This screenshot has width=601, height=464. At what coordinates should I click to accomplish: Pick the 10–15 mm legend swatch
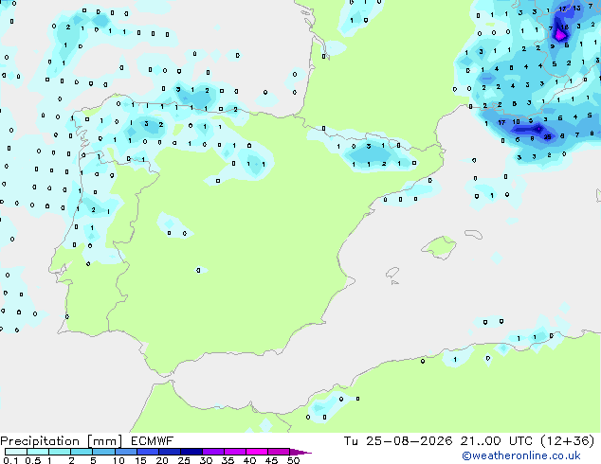coord(125,452)
